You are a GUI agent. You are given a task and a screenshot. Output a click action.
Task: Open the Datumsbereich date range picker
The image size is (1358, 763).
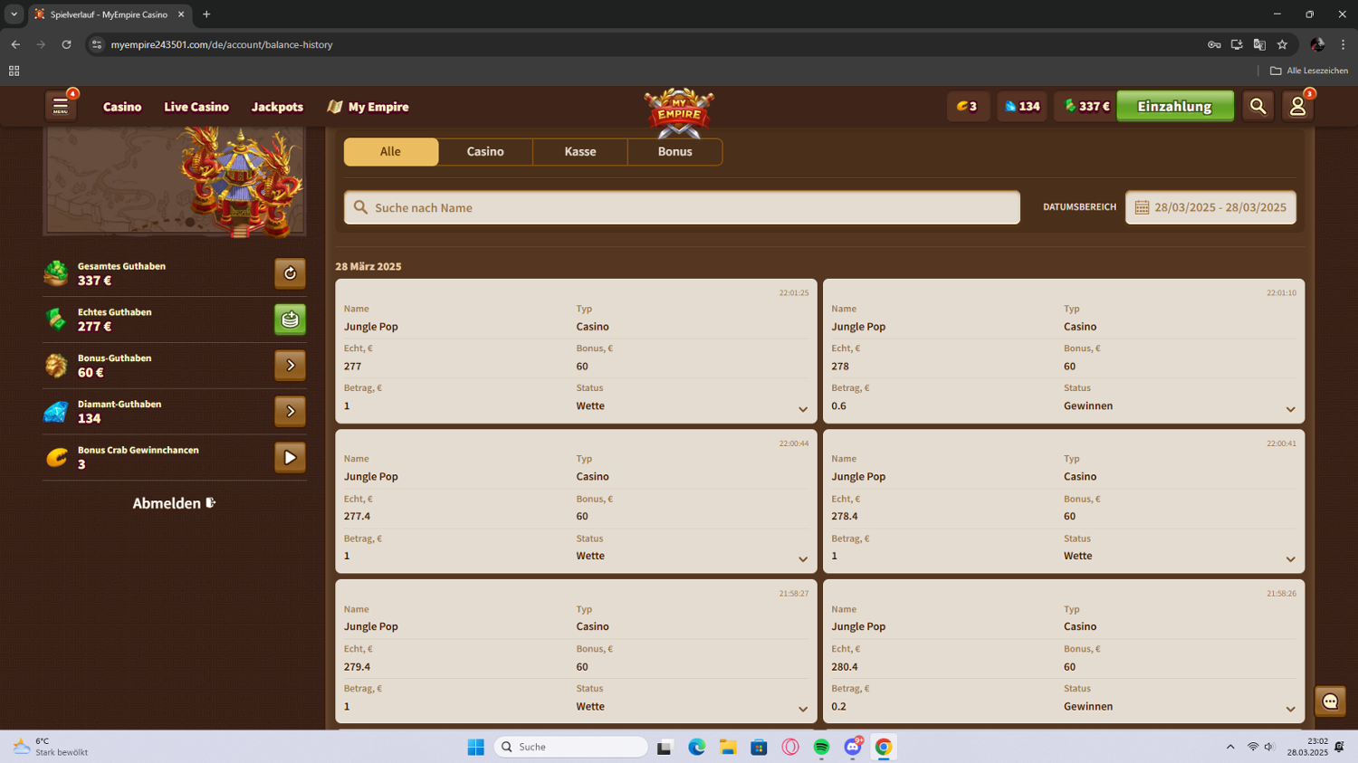(x=1210, y=207)
